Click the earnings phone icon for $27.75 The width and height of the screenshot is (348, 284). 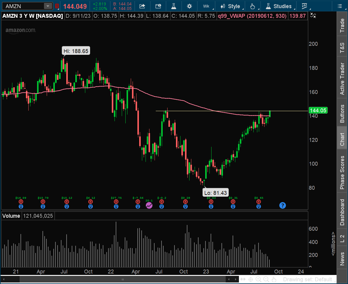tap(116, 202)
